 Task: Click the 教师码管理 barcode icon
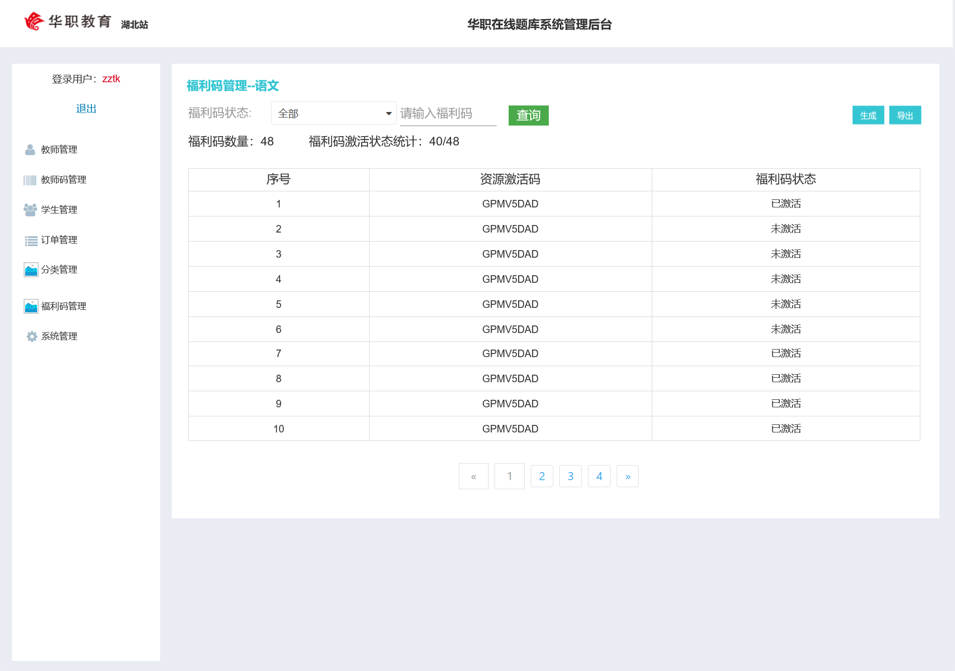30,180
